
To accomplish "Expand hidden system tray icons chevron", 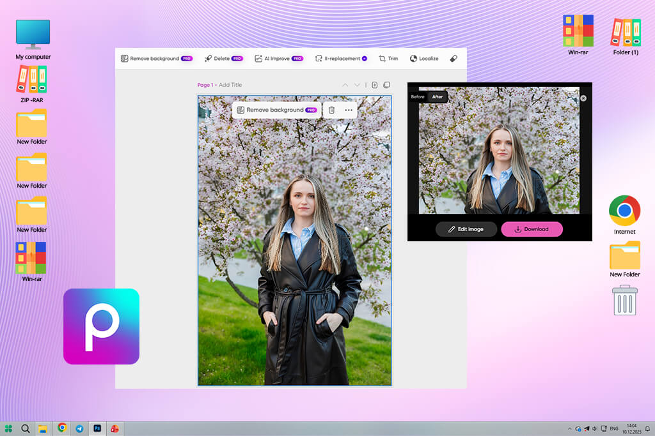I will [x=569, y=428].
